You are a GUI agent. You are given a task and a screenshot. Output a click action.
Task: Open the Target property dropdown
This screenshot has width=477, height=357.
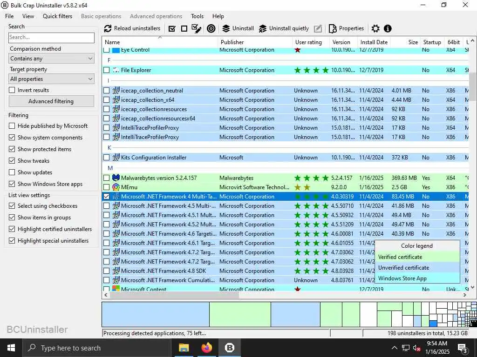51,79
